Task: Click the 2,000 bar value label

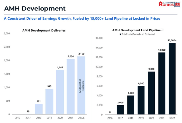Action: point(120,102)
